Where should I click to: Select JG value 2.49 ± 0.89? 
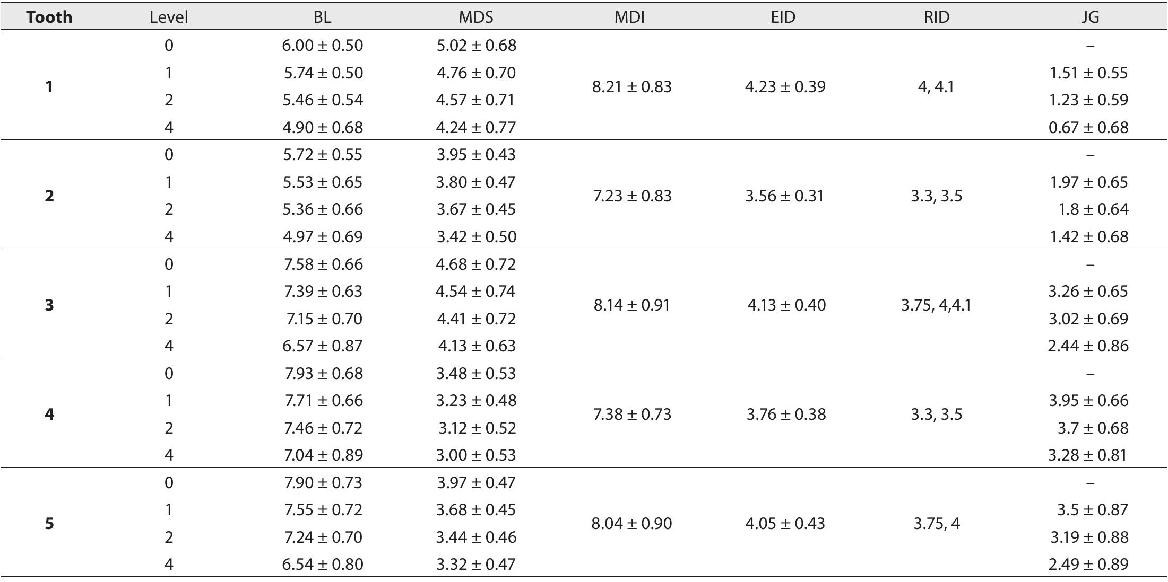coord(1088,564)
